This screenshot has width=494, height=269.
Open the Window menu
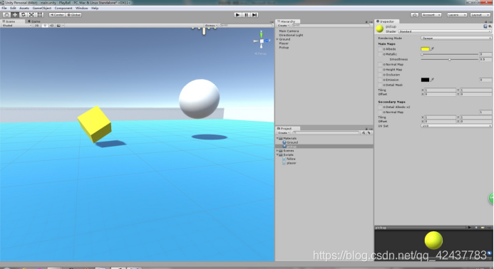(81, 8)
